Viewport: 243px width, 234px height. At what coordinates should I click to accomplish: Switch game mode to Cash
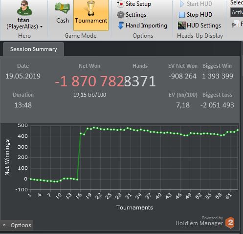[x=63, y=14]
